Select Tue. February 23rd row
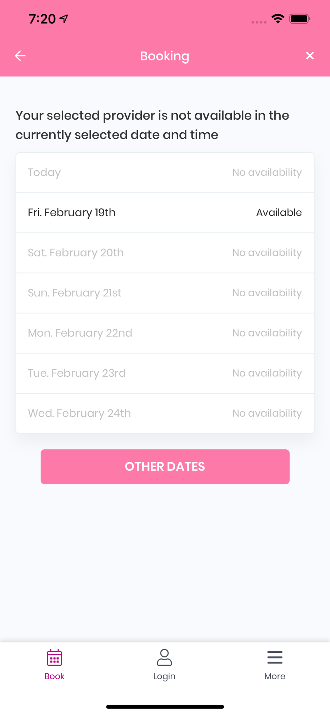This screenshot has width=330, height=715. pyautogui.click(x=165, y=373)
